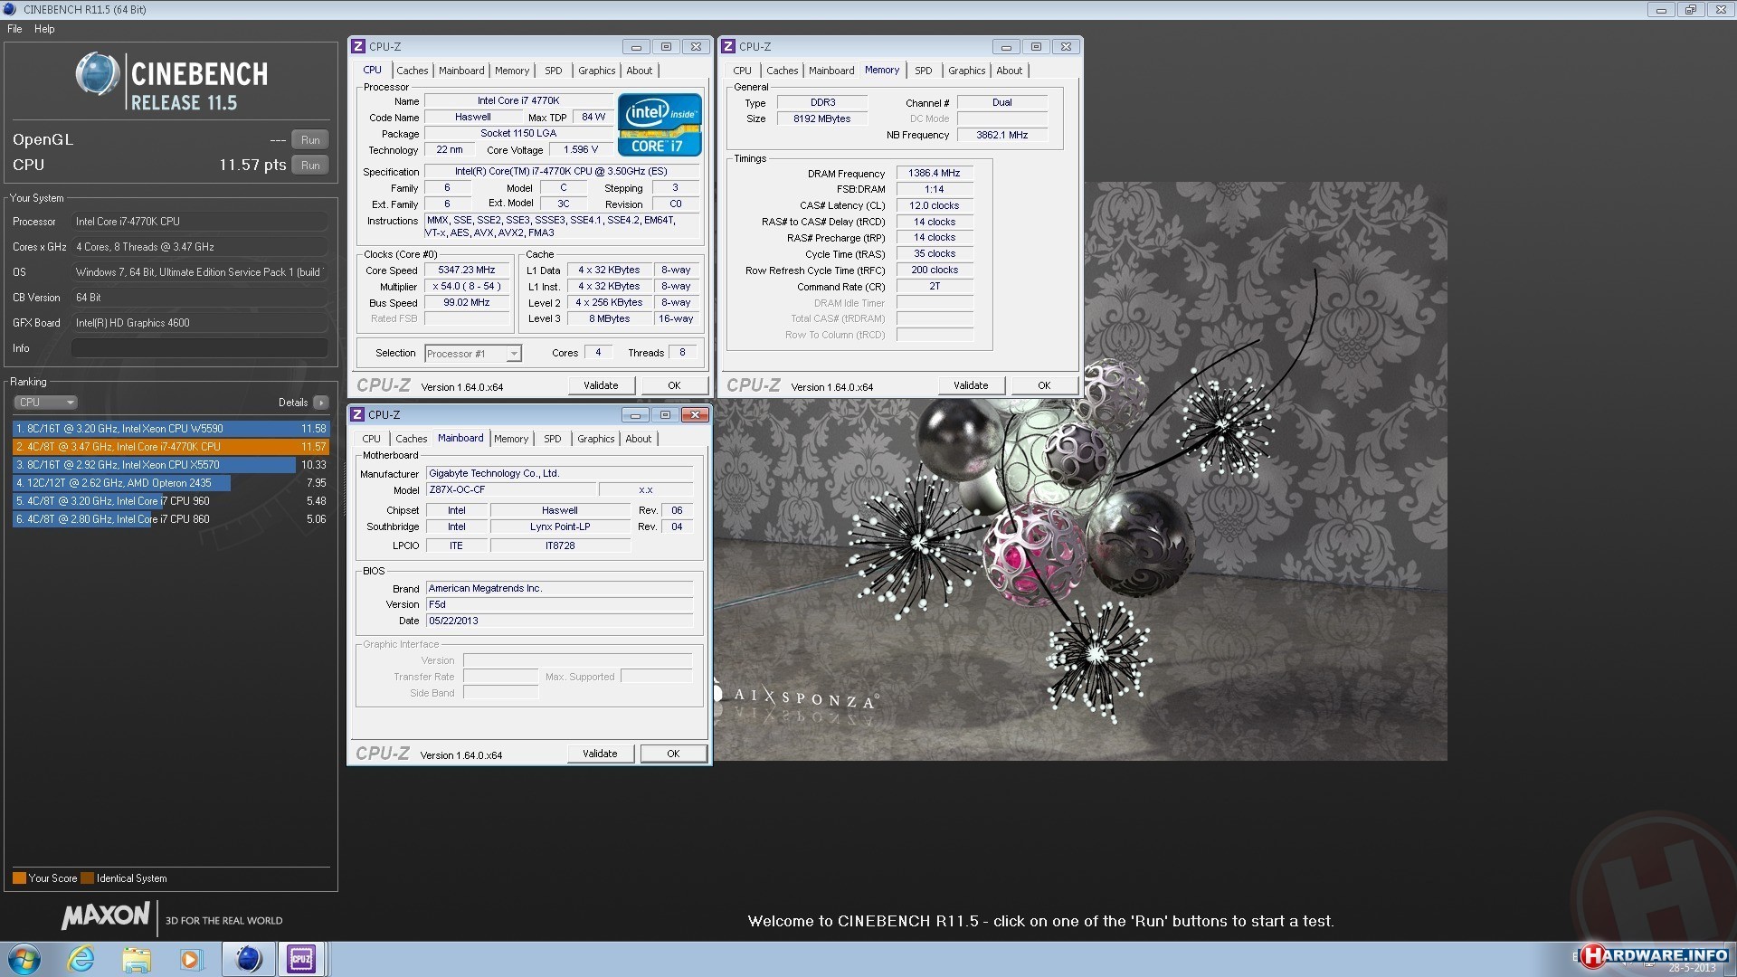The height and width of the screenshot is (977, 1737).
Task: Click Validate in the Mainboard CPU-Z window
Action: click(x=600, y=754)
